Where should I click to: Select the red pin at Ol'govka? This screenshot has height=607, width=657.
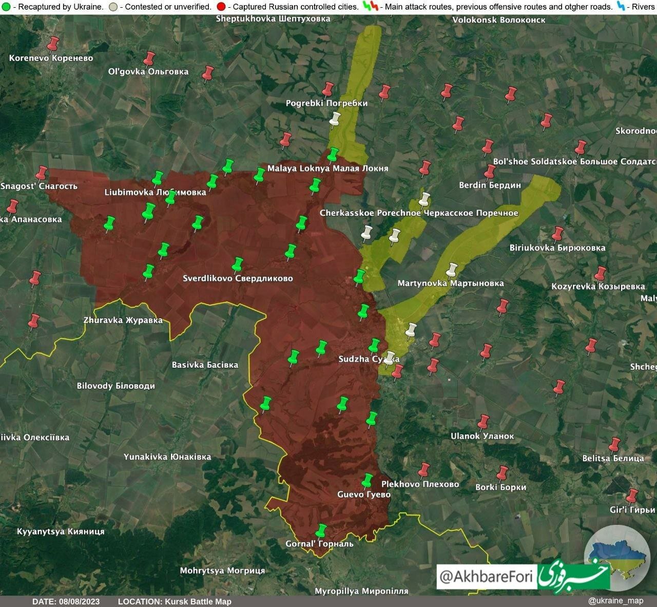tap(149, 59)
